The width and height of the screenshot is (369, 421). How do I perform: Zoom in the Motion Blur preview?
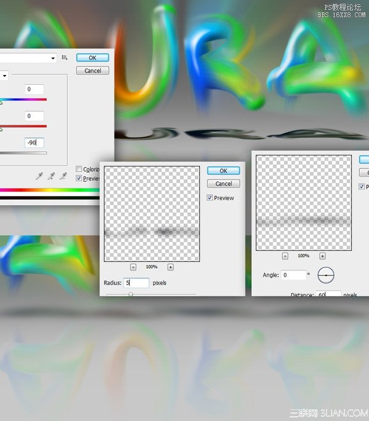click(x=322, y=256)
